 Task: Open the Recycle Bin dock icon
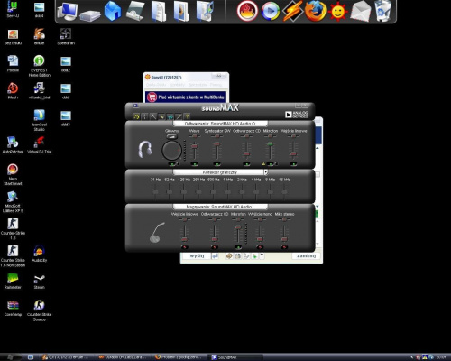coord(382,11)
